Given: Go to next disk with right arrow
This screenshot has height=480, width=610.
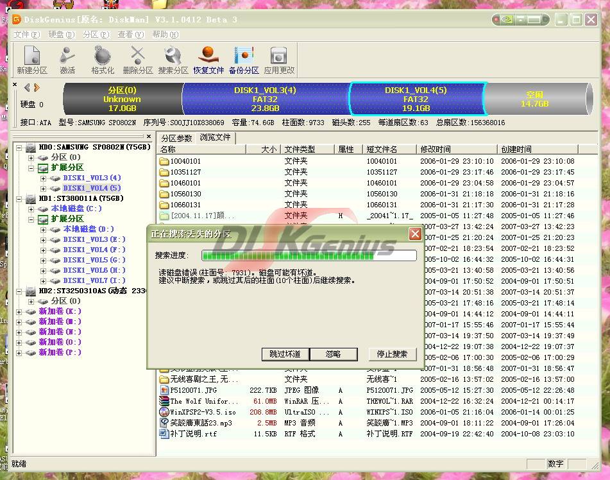Looking at the screenshot, I should (x=37, y=87).
